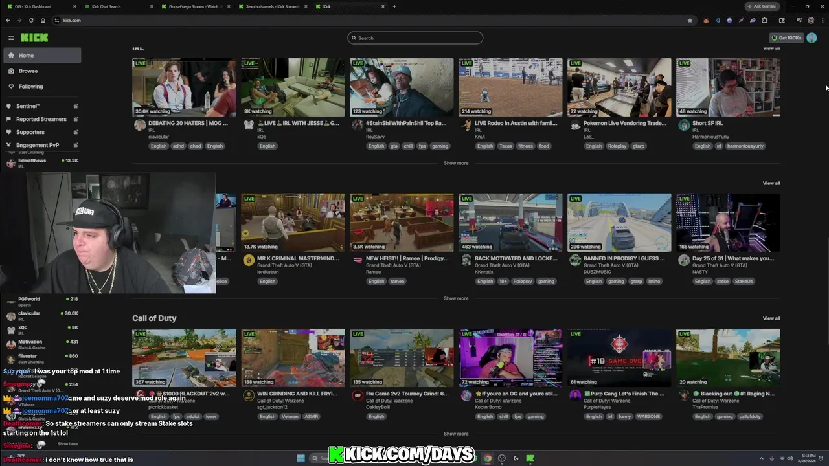Open Kick app on Windows taskbar
Viewport: 829px width, 466px height.
coord(530,458)
